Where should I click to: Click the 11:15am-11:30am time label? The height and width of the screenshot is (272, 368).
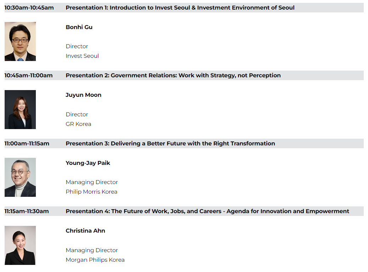[27, 211]
